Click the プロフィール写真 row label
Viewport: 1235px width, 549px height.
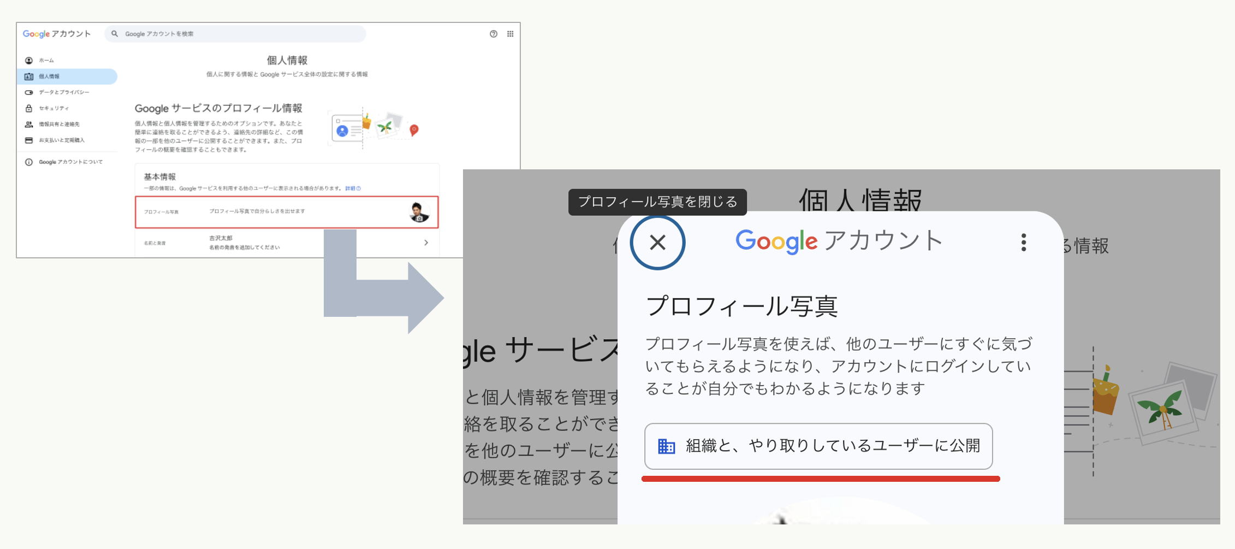(161, 212)
